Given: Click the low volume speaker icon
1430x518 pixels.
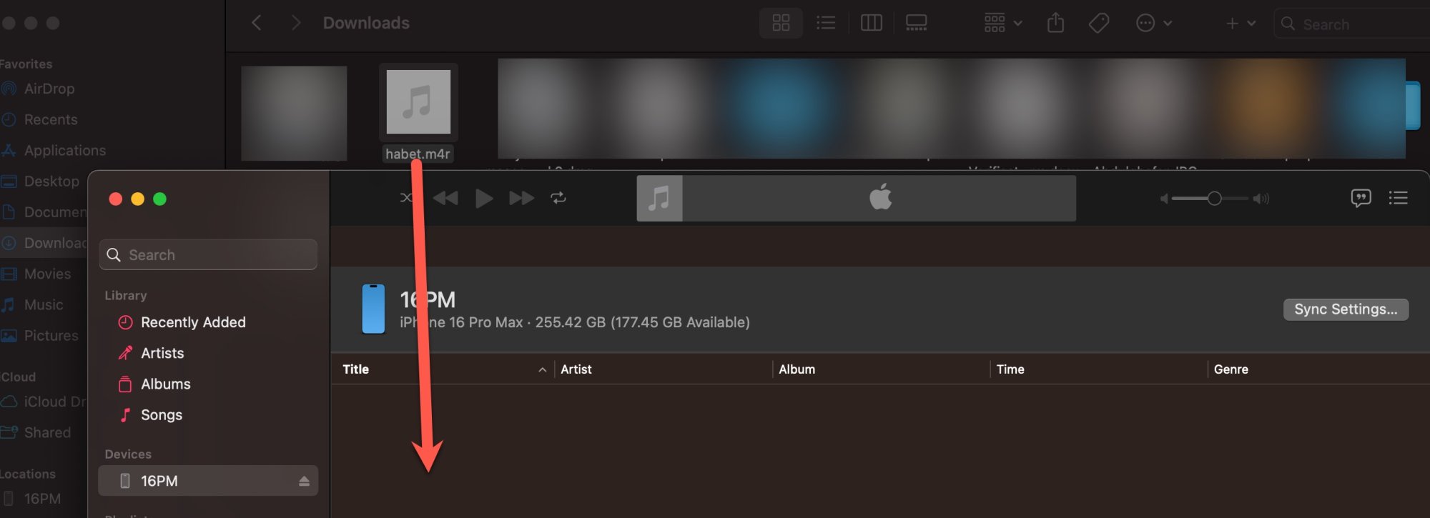Looking at the screenshot, I should 1164,199.
